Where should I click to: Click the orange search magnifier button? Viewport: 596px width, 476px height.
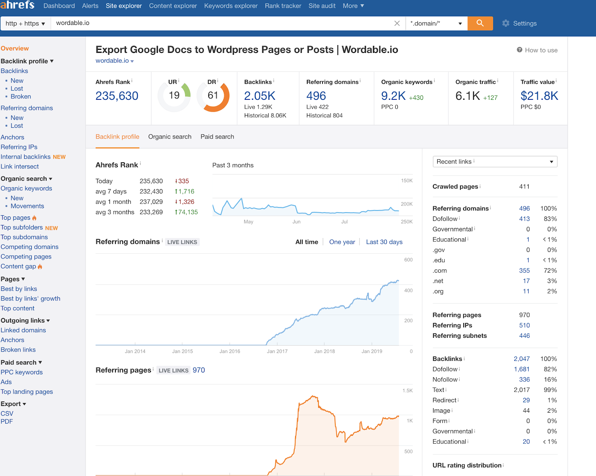pos(480,23)
